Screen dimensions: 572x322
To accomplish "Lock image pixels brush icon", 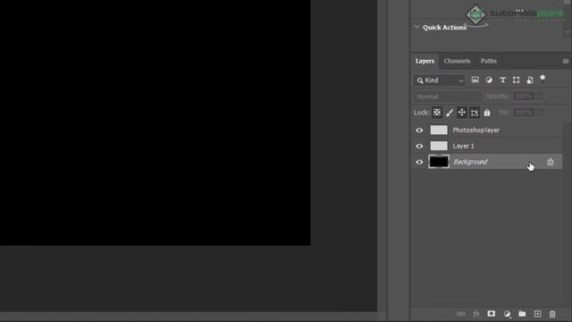I will point(450,113).
